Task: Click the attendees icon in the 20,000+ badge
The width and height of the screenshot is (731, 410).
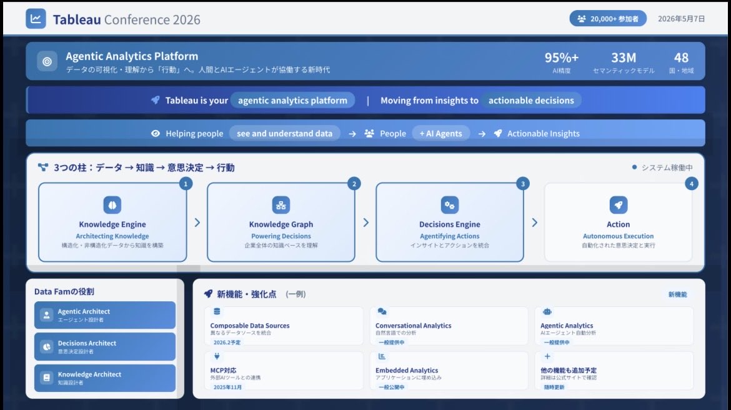Action: pyautogui.click(x=581, y=19)
